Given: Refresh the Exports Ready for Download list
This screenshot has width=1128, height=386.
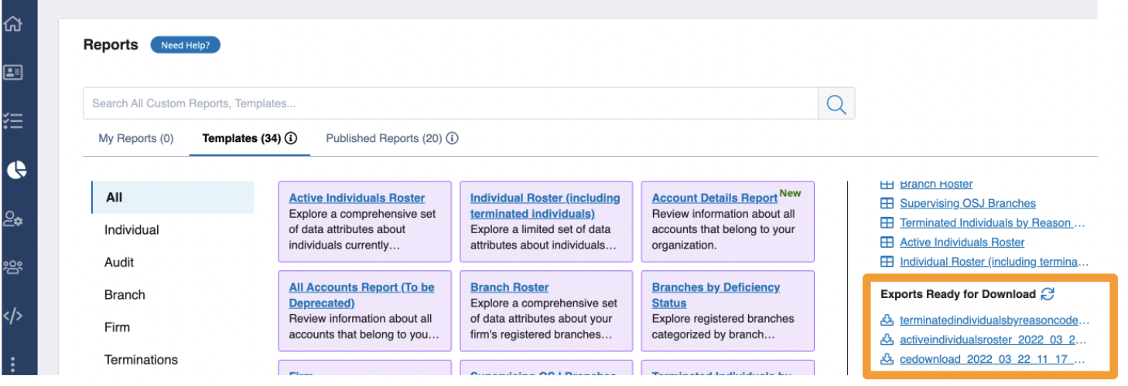Looking at the screenshot, I should [1048, 293].
